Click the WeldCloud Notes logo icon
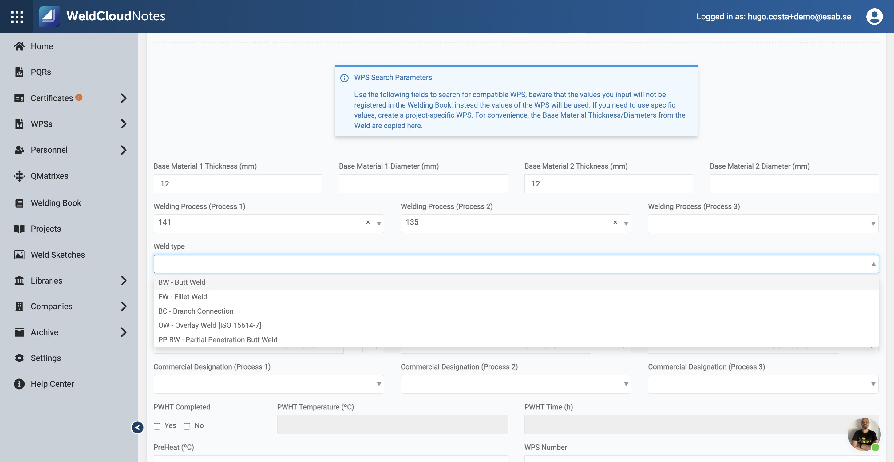This screenshot has height=462, width=894. coord(49,16)
